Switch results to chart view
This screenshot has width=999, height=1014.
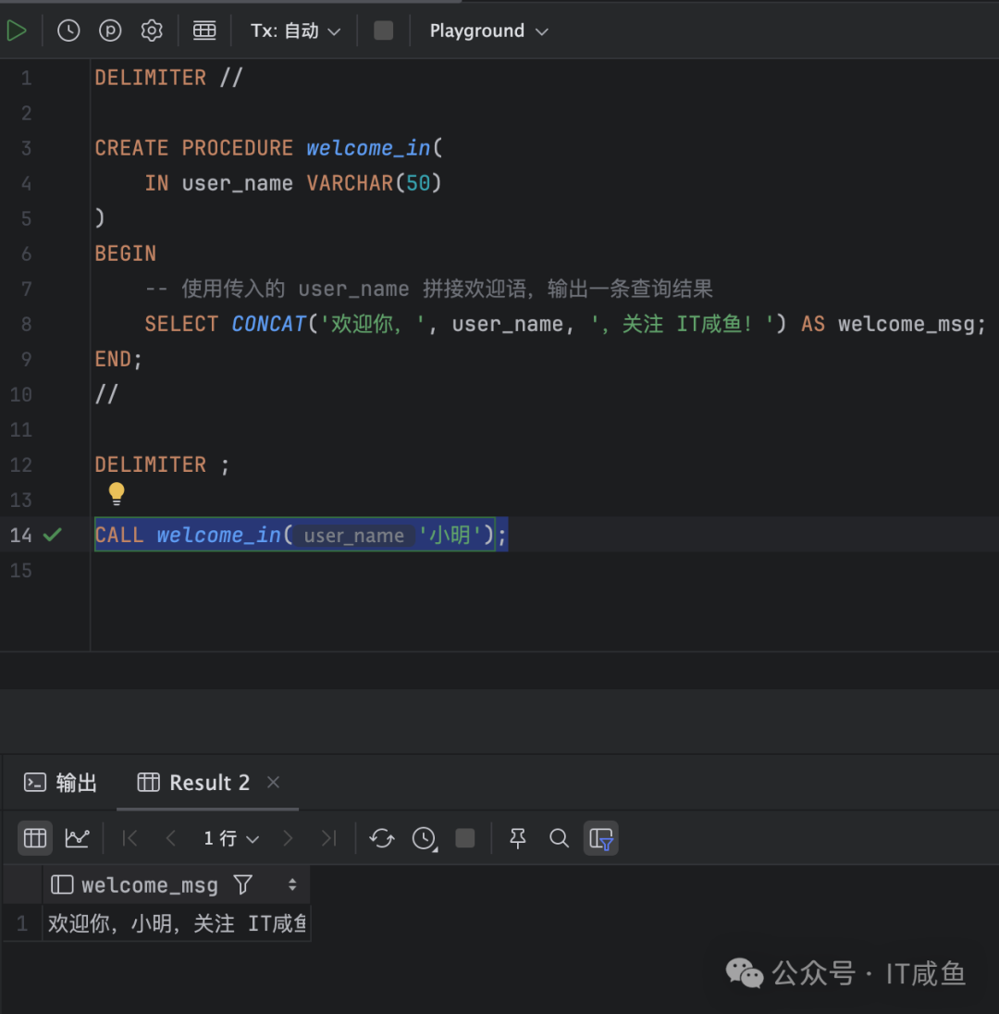pyautogui.click(x=78, y=838)
